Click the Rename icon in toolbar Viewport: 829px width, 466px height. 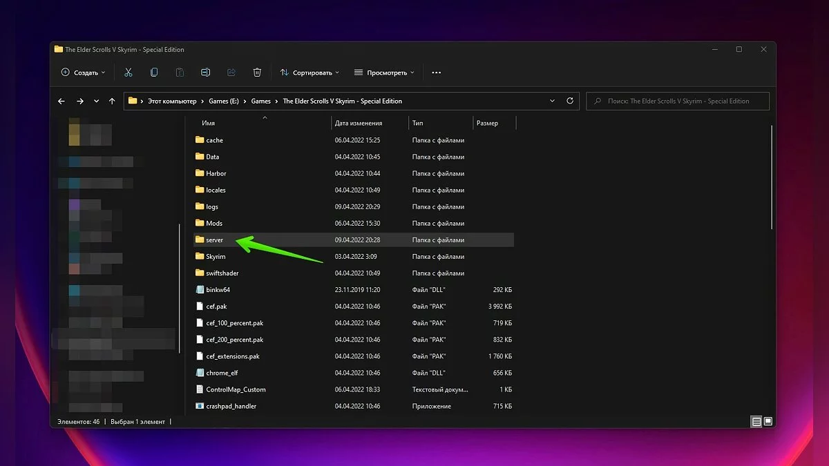click(205, 72)
